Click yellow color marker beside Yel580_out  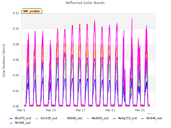(x=63, y=118)
